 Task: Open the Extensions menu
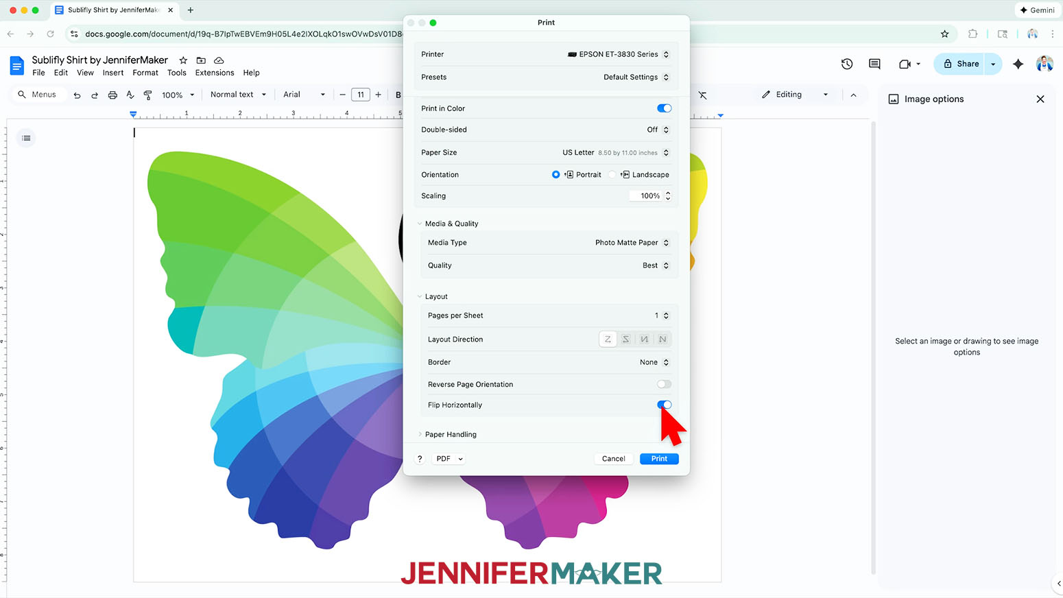pos(215,73)
